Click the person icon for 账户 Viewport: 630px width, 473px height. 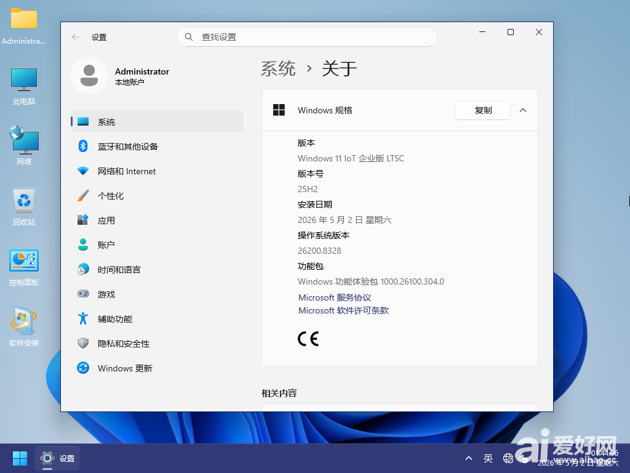click(83, 245)
